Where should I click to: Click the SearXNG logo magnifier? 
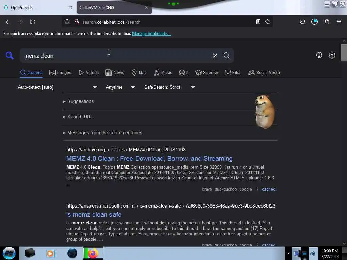click(x=9, y=55)
